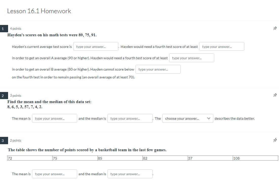The width and height of the screenshot is (279, 183).
Task: Pin question 3 with the pin icon
Action: click(275, 140)
